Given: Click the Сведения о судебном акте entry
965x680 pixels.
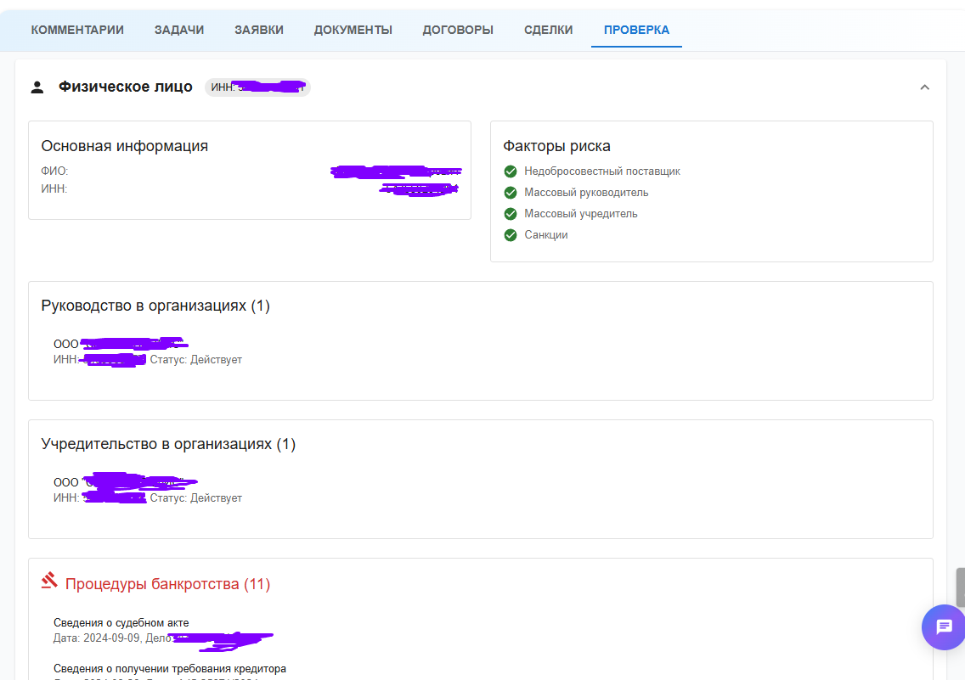Looking at the screenshot, I should 121,623.
